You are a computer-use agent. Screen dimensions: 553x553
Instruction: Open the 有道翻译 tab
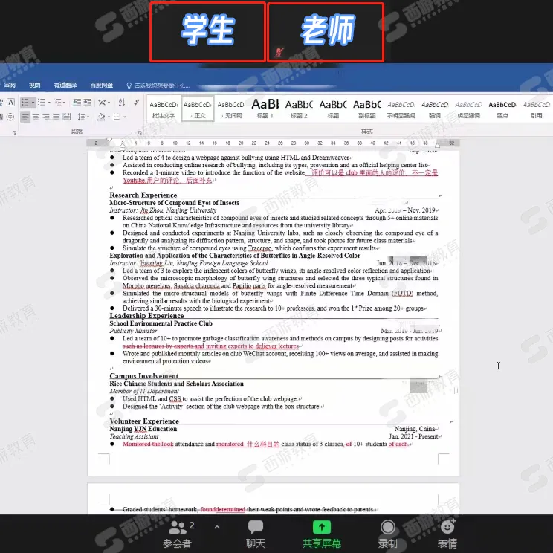[x=65, y=85]
